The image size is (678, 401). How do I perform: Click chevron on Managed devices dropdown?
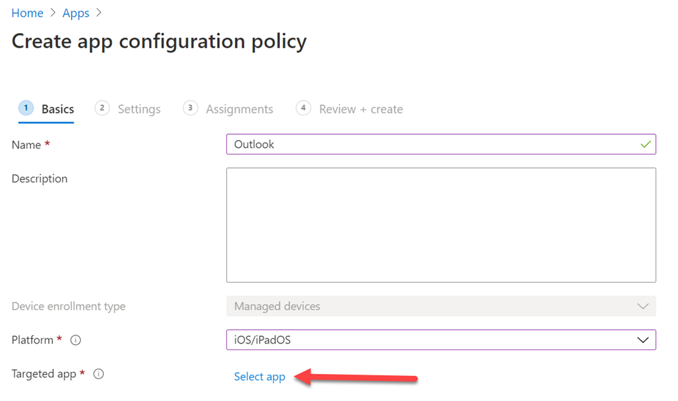tap(642, 306)
